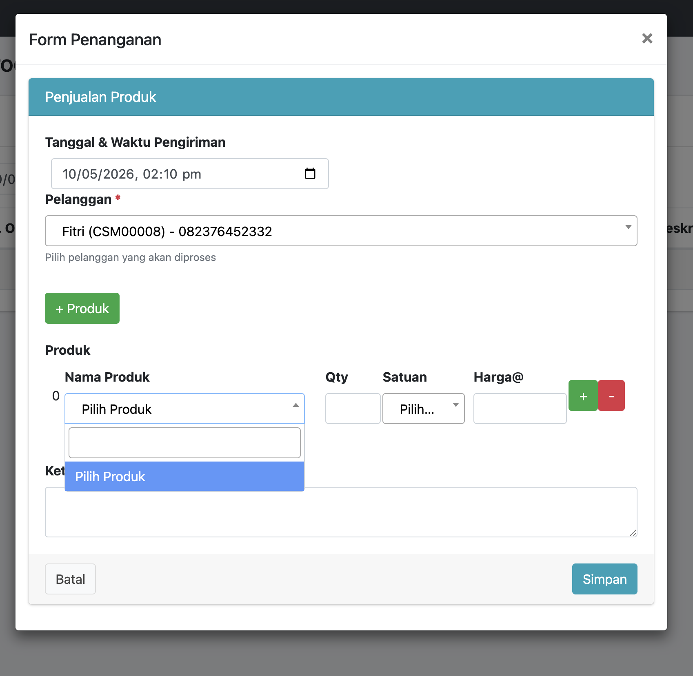Click the Penjualan Produk header bar

pyautogui.click(x=341, y=97)
